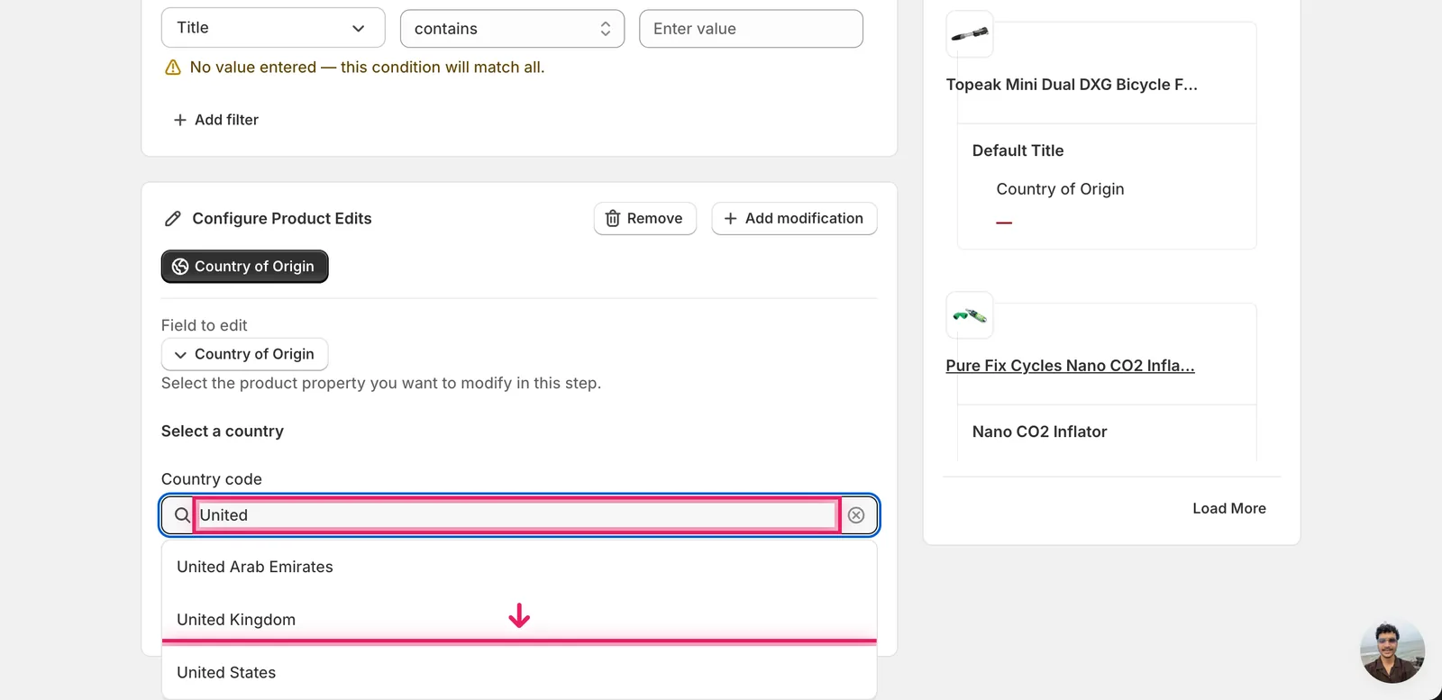Open the Title filter field dropdown
Image resolution: width=1442 pixels, height=700 pixels.
tap(273, 28)
